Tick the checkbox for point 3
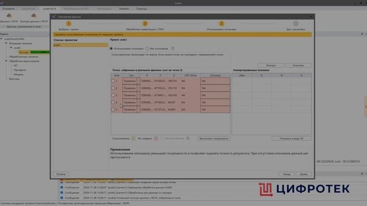Screen dimensions: 367x206 point(114,96)
